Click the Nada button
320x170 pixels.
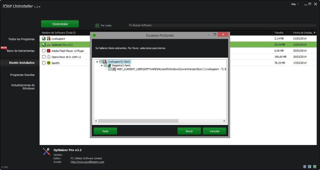[105, 131]
